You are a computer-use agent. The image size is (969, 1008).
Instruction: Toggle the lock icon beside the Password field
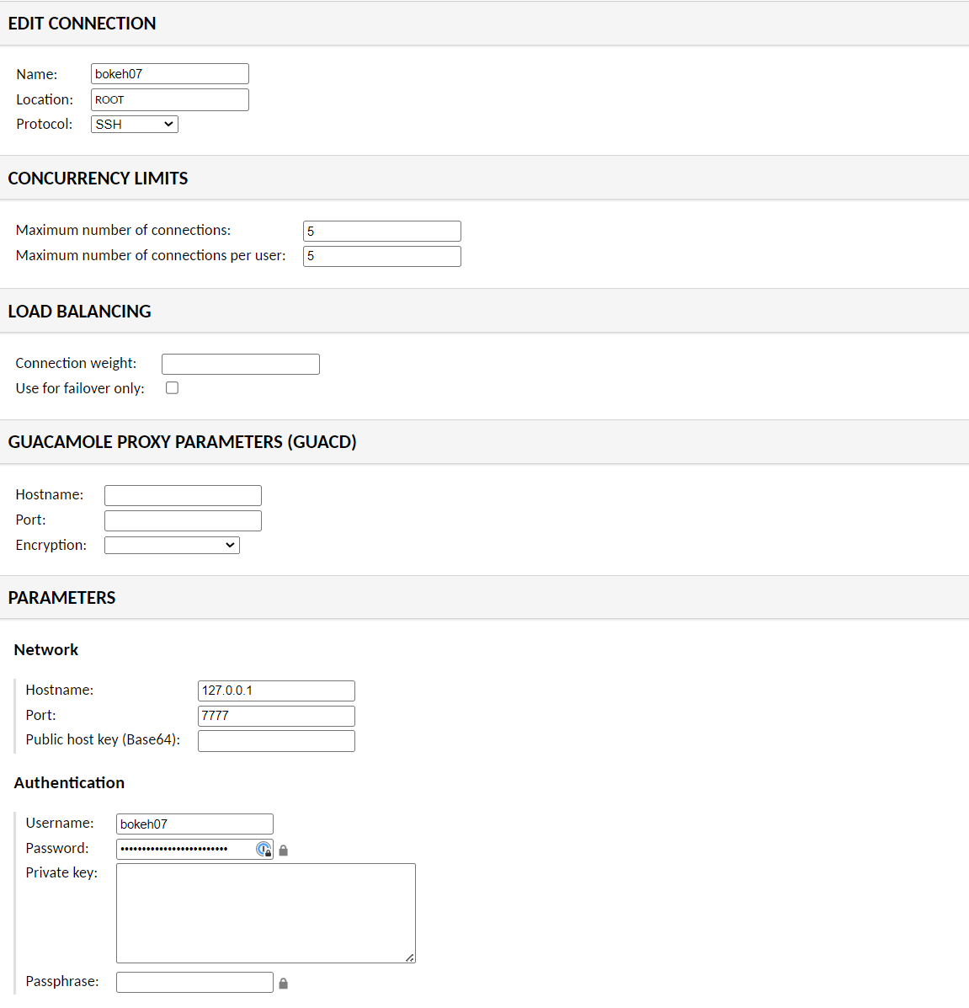(283, 850)
